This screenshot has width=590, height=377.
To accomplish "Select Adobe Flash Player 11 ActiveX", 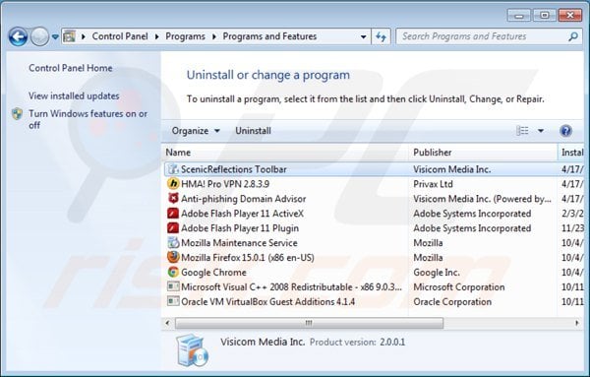I will 374,214.
